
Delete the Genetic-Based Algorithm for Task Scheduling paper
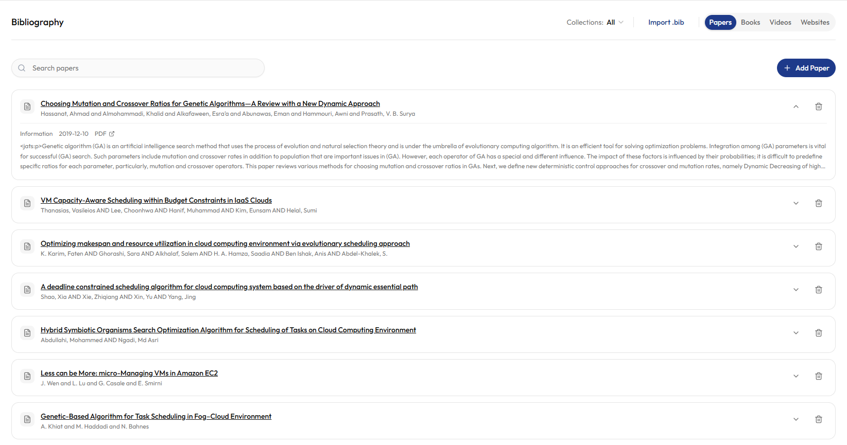818,419
